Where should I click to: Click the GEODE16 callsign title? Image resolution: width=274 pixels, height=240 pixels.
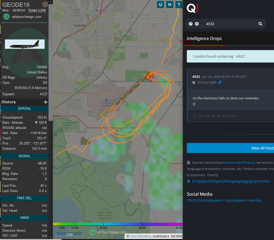[x=16, y=5]
